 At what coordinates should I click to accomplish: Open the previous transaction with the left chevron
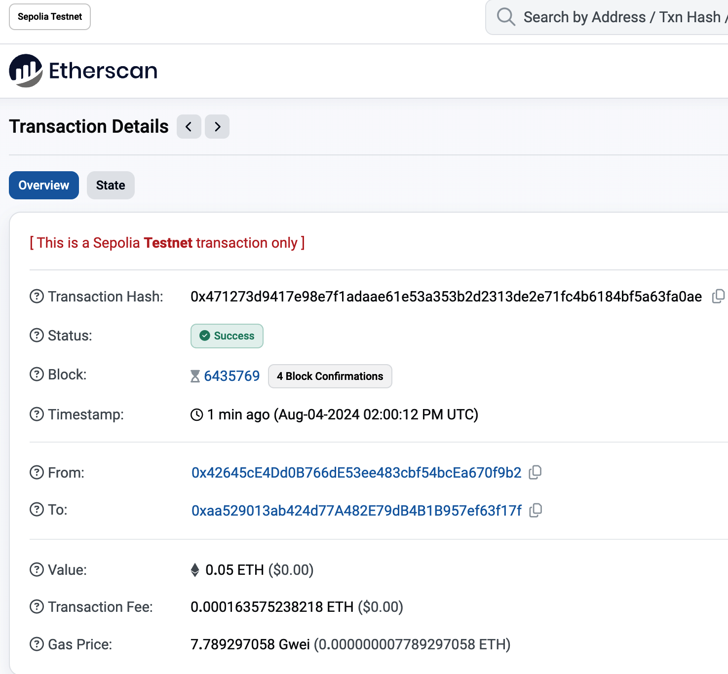click(x=189, y=127)
